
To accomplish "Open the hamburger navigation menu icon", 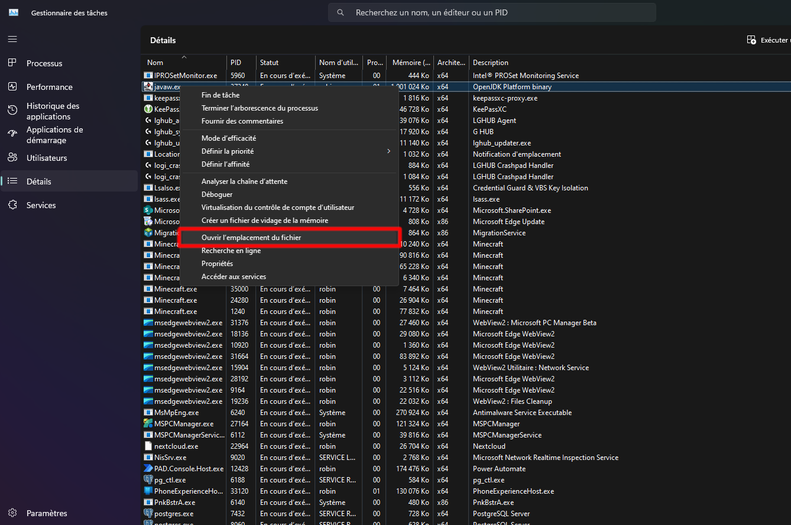I will click(x=12, y=39).
